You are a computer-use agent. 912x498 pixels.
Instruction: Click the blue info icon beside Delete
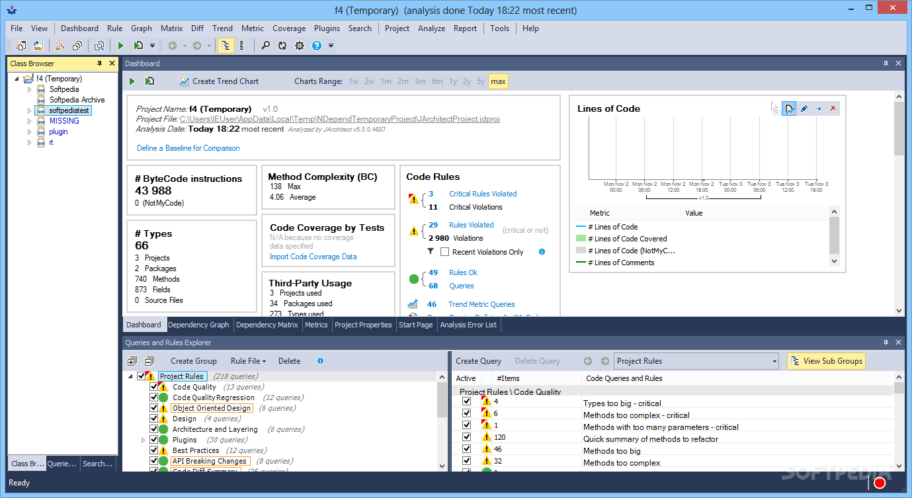coord(320,361)
